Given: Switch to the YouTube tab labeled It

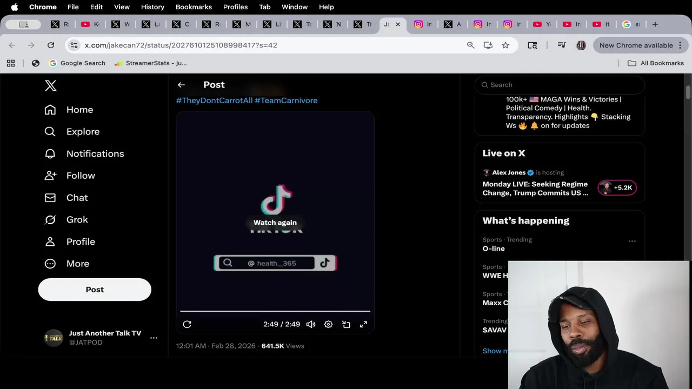Looking at the screenshot, I should pyautogui.click(x=601, y=24).
